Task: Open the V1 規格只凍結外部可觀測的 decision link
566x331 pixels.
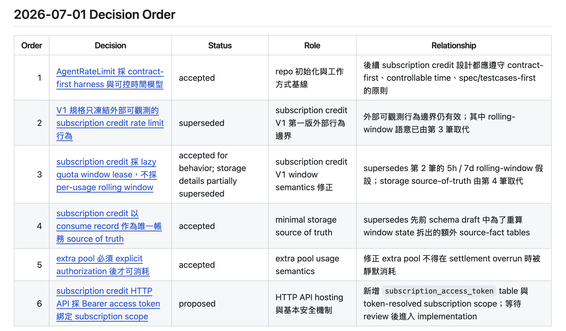Action: (x=110, y=123)
